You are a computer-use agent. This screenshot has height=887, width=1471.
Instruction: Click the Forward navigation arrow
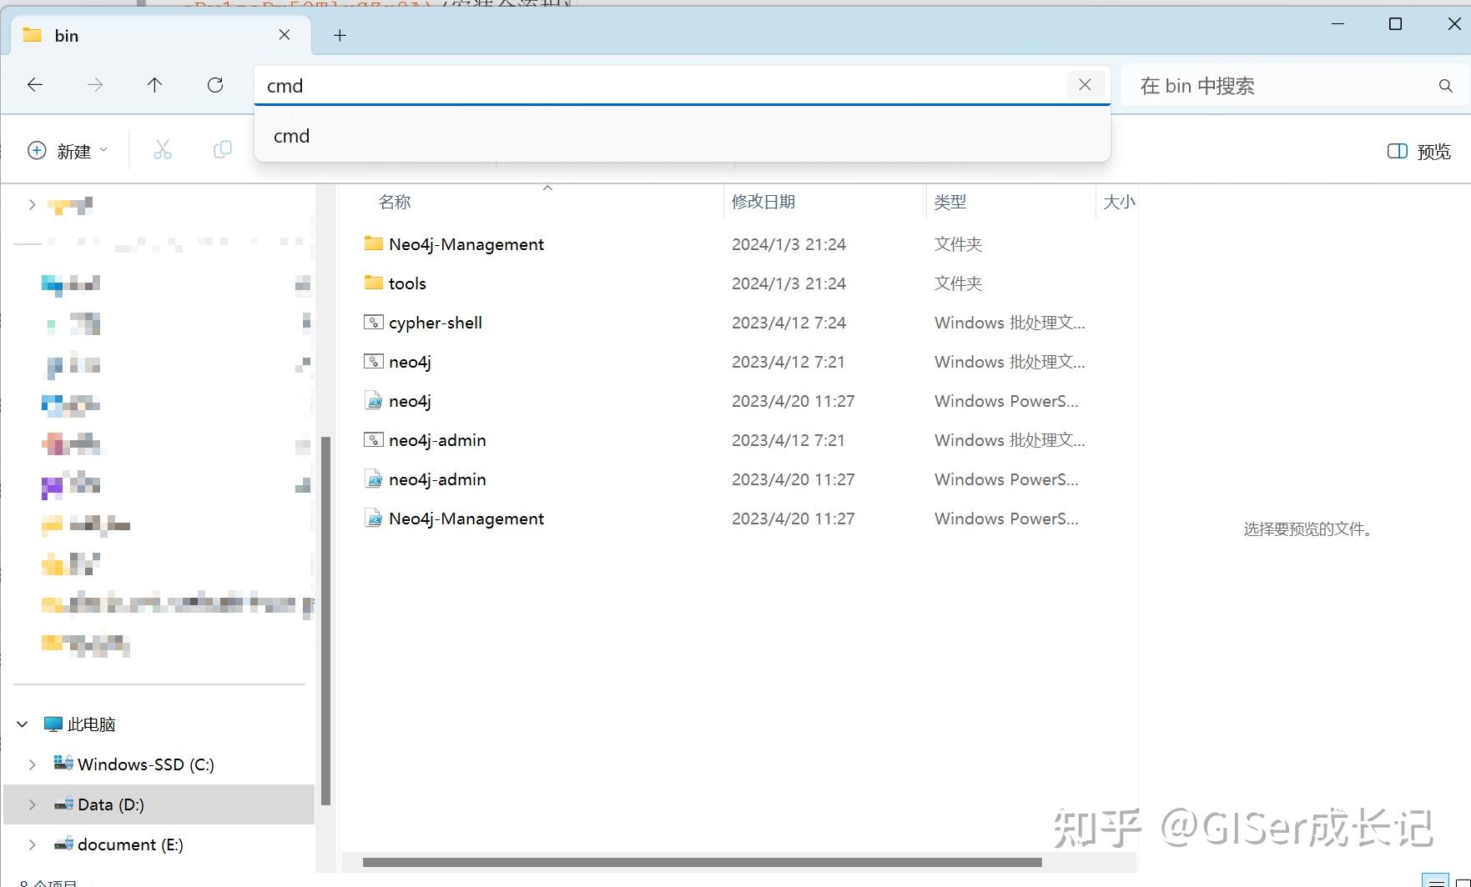point(94,84)
